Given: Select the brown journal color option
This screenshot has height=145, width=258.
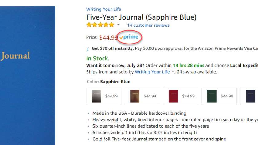Looking at the screenshot, I should [142, 96].
